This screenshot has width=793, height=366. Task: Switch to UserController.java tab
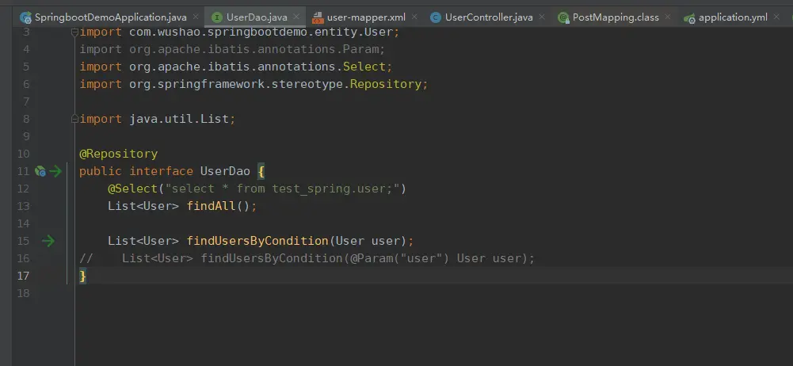[x=487, y=17]
